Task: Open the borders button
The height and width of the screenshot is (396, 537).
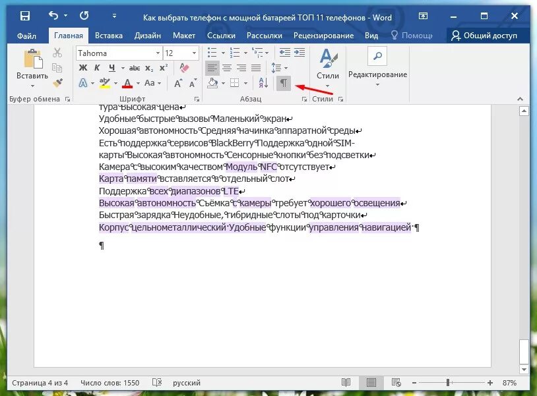Action: 235,83
